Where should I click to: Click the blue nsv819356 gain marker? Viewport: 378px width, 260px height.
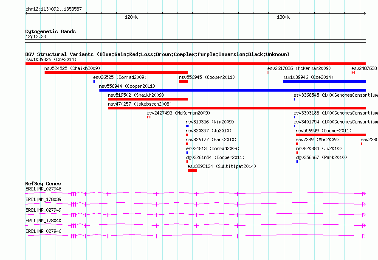pos(187,126)
